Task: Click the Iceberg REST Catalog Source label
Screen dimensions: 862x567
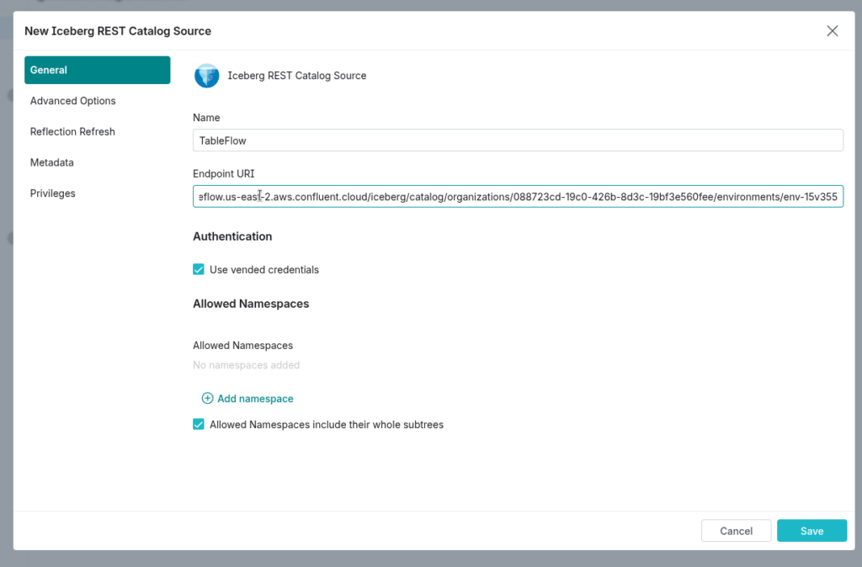Action: pos(297,76)
